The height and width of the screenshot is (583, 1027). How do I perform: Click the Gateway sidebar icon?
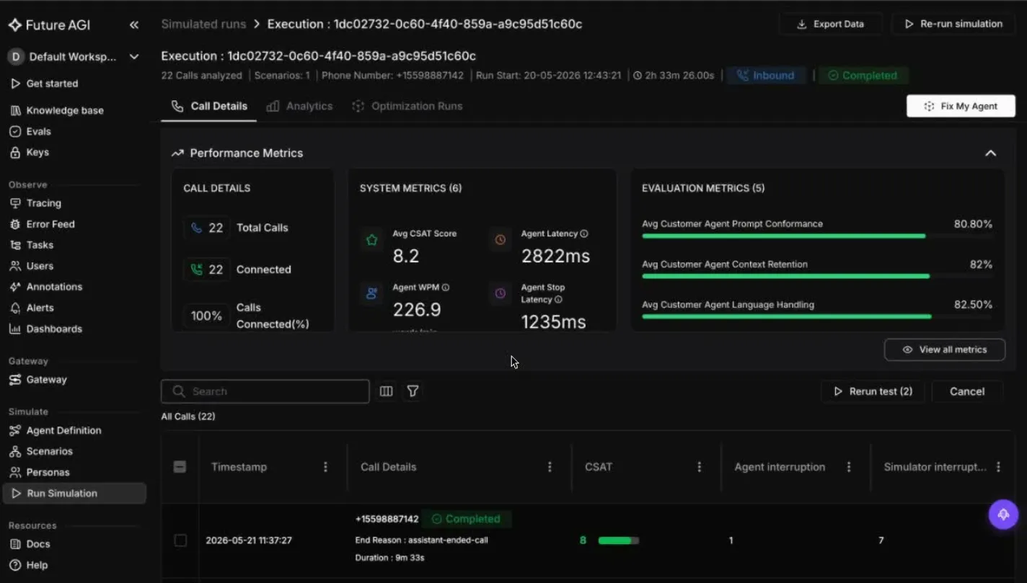15,380
